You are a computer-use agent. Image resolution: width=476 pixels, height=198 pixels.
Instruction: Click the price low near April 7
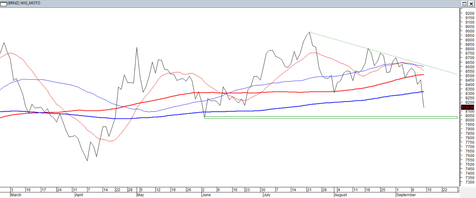(x=87, y=160)
